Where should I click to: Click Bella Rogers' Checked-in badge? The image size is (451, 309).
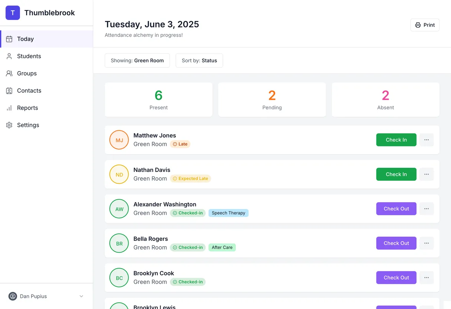pos(188,247)
